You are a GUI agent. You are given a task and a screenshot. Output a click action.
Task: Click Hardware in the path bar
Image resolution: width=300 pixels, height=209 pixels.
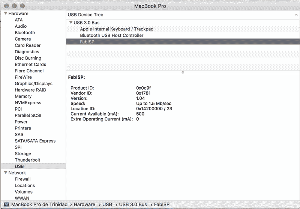click(84, 204)
